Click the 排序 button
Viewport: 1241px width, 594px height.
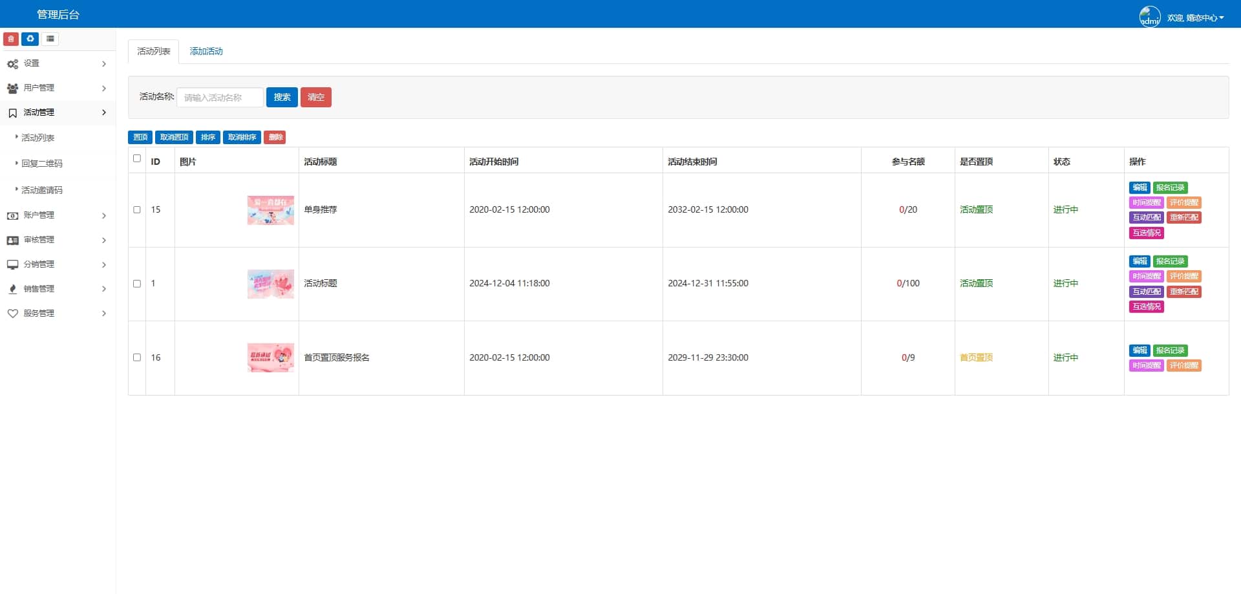(x=208, y=137)
